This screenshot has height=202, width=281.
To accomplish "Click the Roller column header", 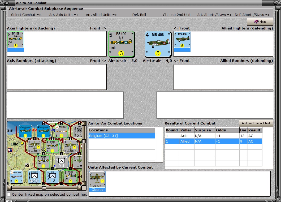I will (x=187, y=130).
